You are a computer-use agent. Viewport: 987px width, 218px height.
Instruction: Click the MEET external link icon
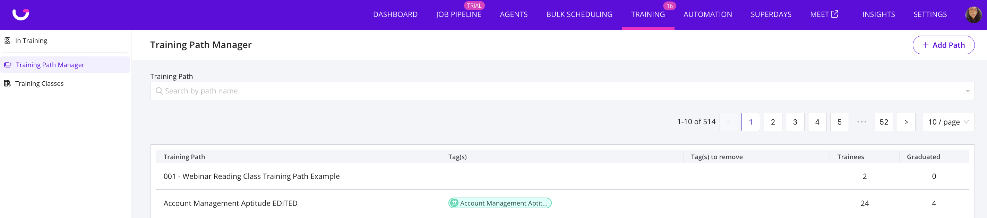point(834,14)
